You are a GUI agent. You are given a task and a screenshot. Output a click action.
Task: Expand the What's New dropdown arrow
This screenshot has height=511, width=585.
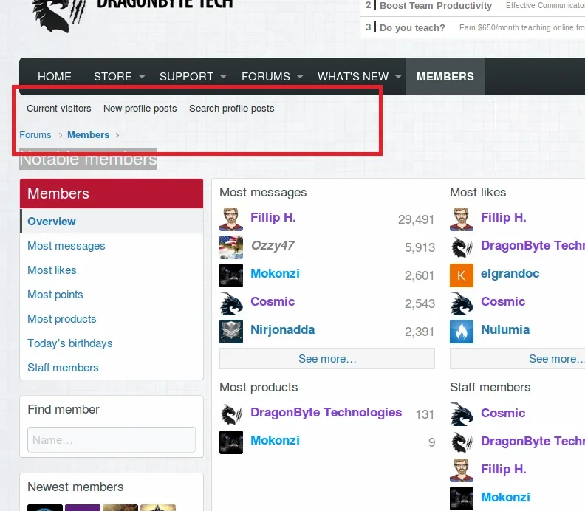pos(398,77)
